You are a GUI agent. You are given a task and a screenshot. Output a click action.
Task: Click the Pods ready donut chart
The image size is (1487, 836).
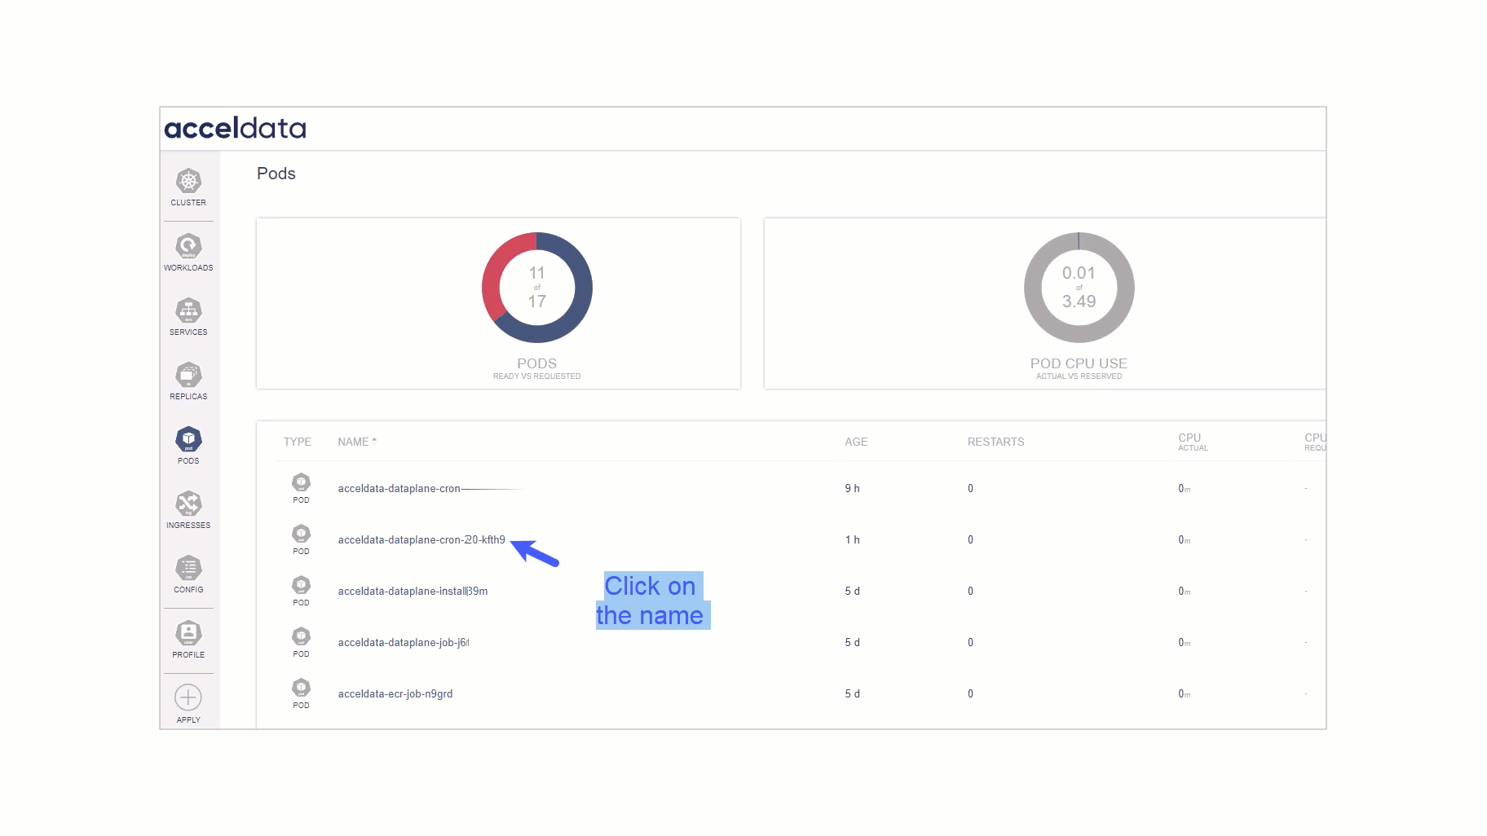coord(536,288)
